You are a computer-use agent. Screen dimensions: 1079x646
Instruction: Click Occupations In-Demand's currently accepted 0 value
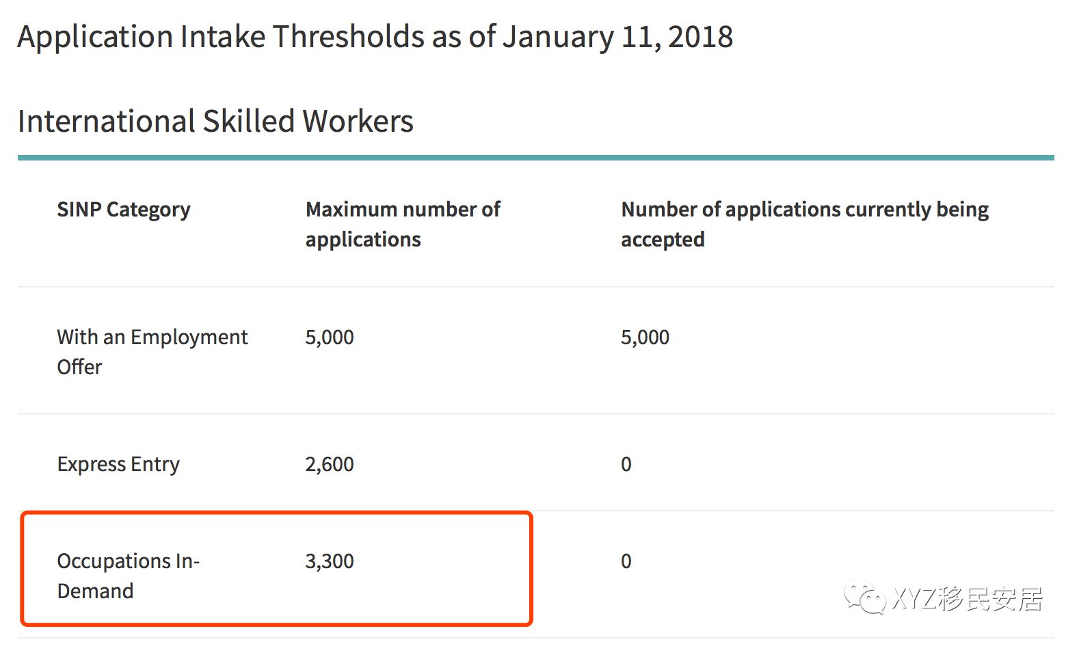click(x=626, y=561)
